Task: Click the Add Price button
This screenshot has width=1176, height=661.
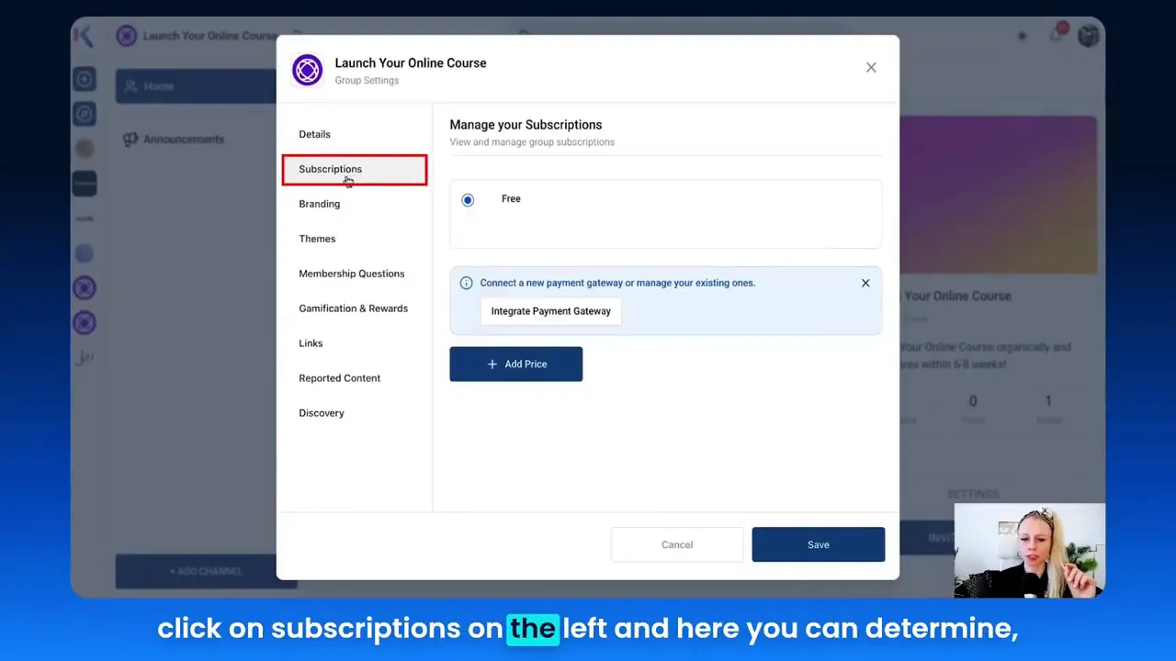Action: (x=515, y=364)
